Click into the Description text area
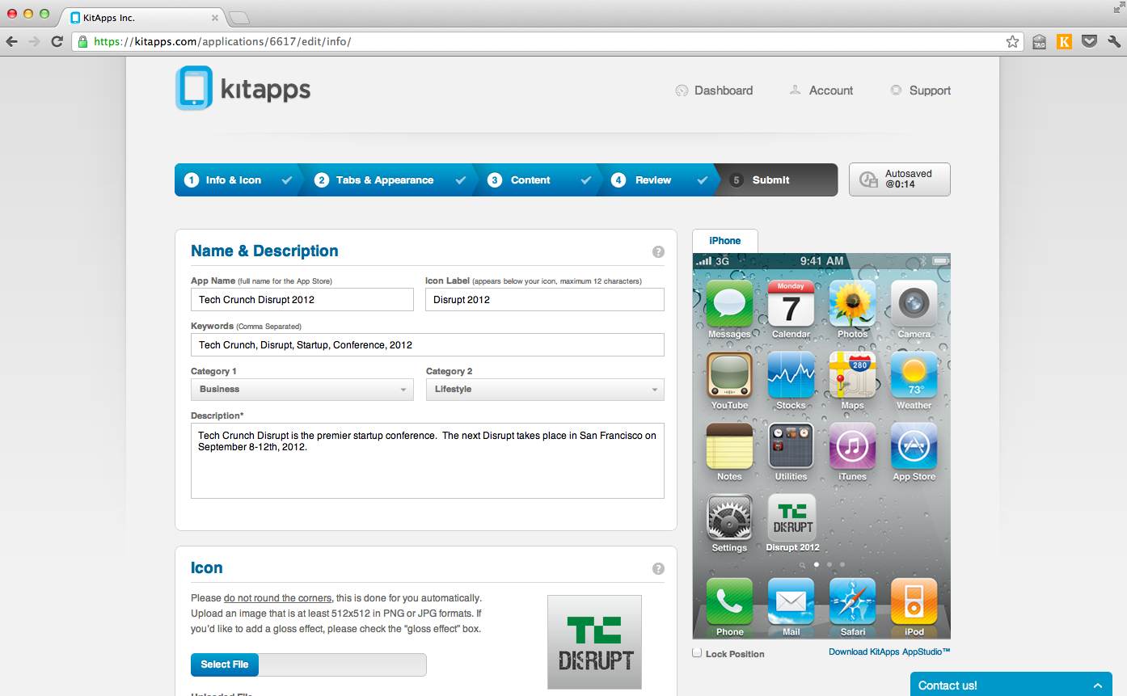 click(428, 461)
